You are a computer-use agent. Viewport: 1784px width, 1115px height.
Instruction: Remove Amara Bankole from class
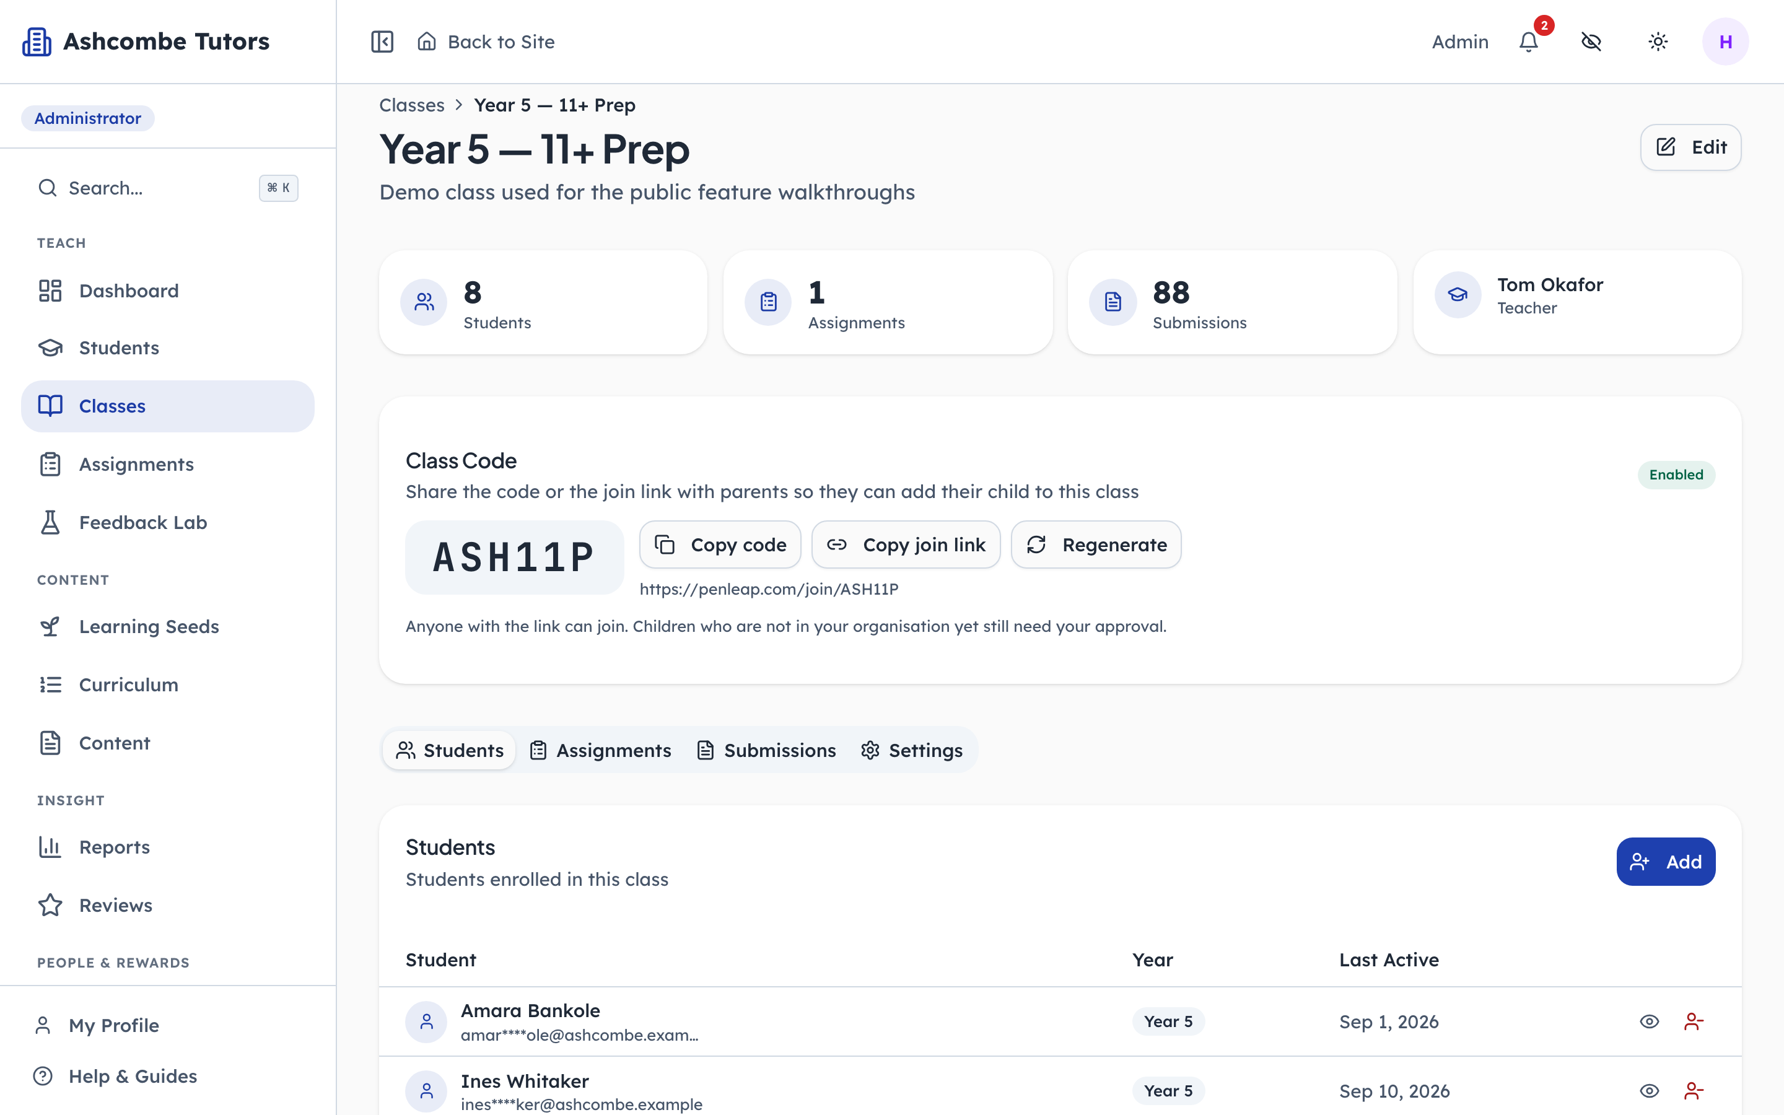pos(1694,1022)
